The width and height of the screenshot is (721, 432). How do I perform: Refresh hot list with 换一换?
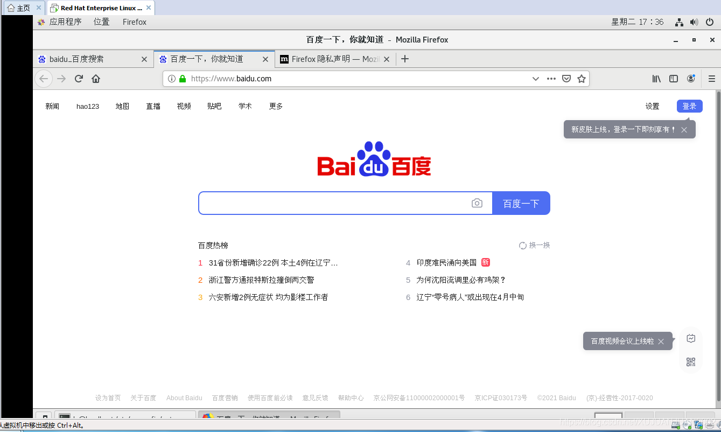pos(534,245)
